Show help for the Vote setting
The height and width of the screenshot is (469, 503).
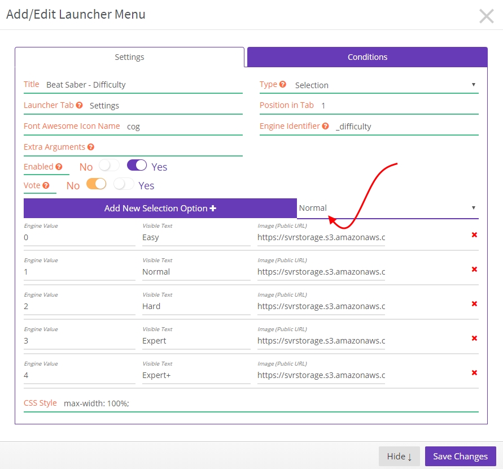tap(46, 185)
